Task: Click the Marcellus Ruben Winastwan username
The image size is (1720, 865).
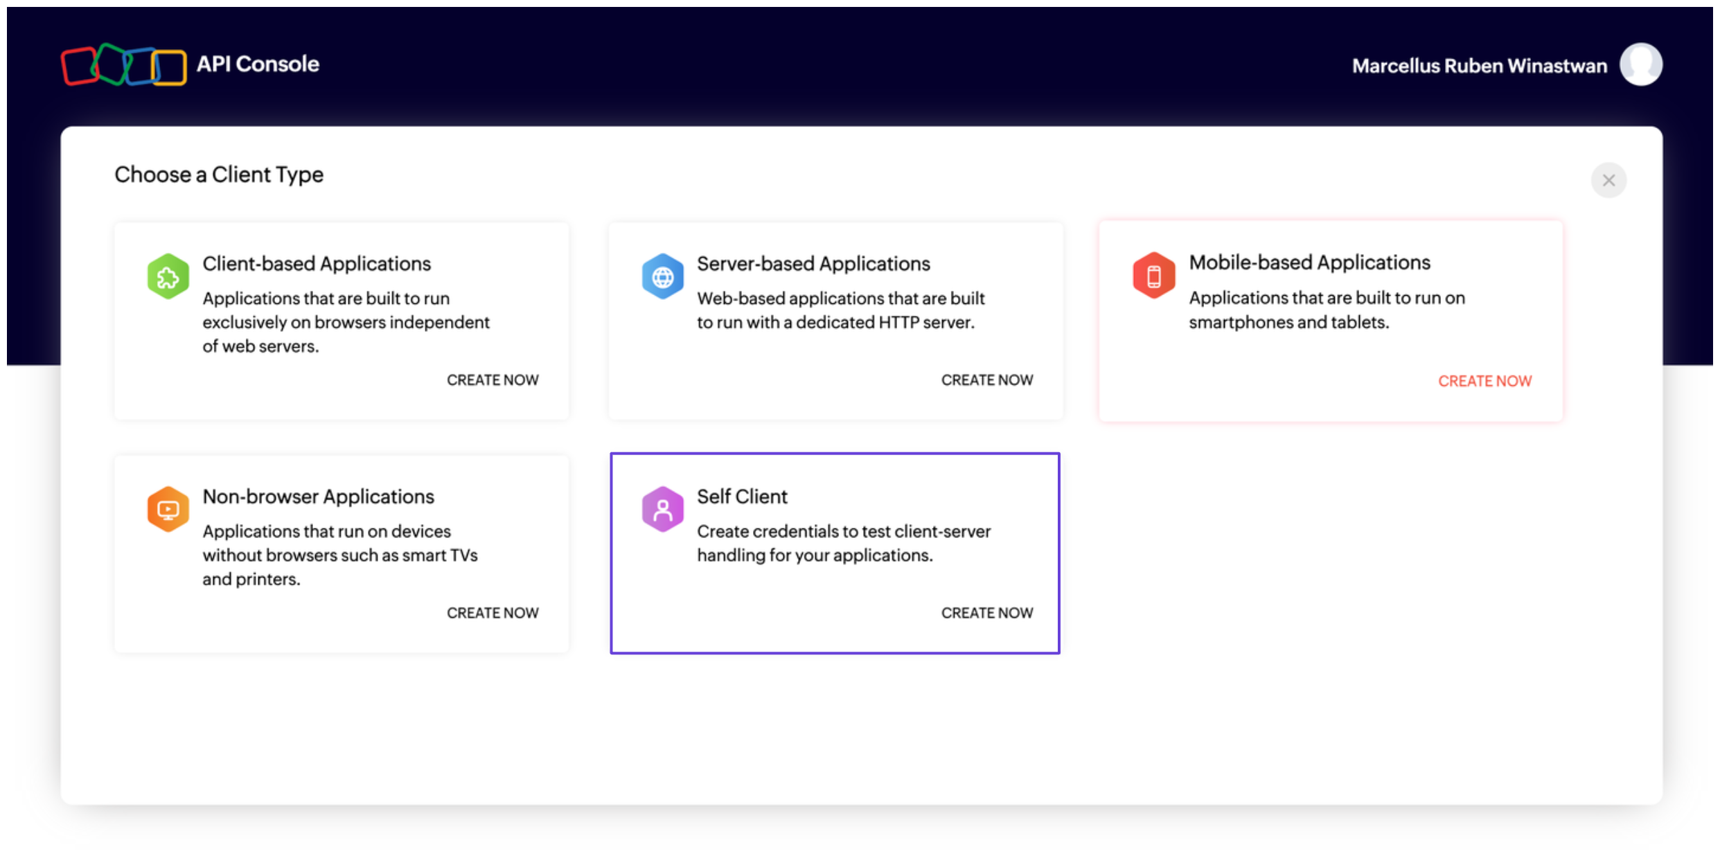Action: 1479,66
